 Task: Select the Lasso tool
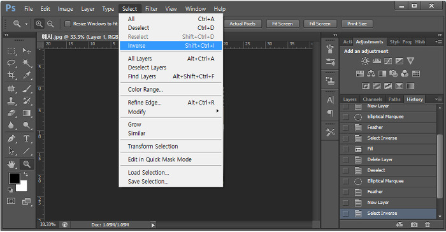[x=11, y=62]
